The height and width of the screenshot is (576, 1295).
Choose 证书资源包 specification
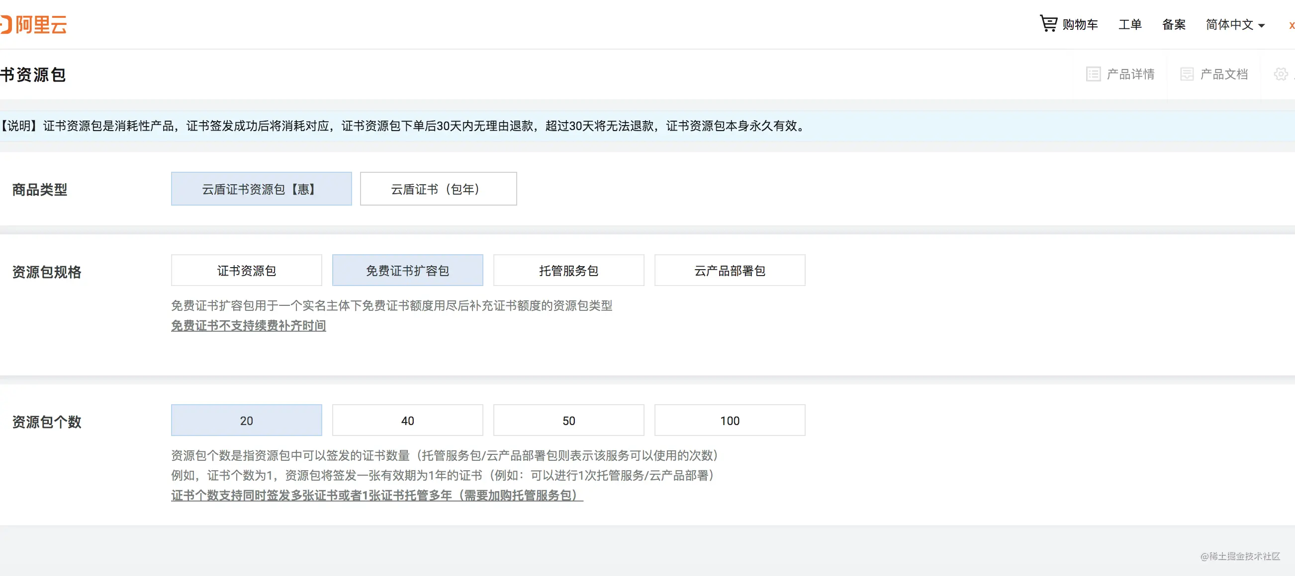[246, 271]
